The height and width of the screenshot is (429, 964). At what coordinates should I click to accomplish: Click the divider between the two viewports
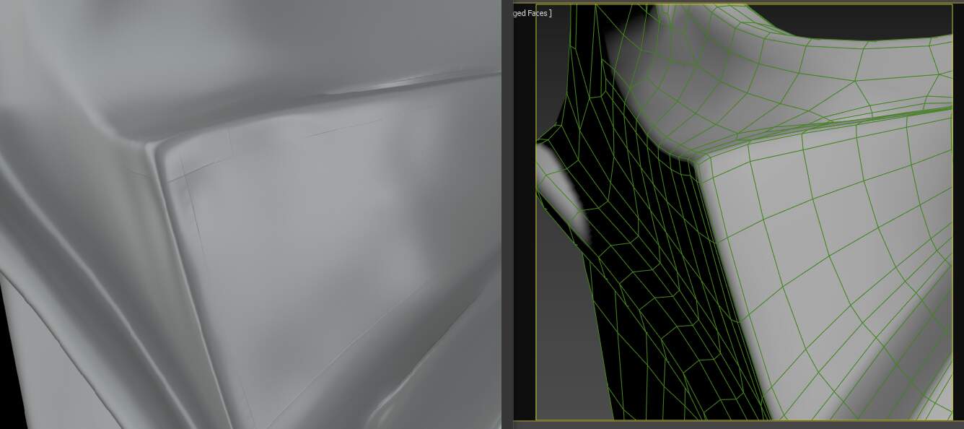507,214
